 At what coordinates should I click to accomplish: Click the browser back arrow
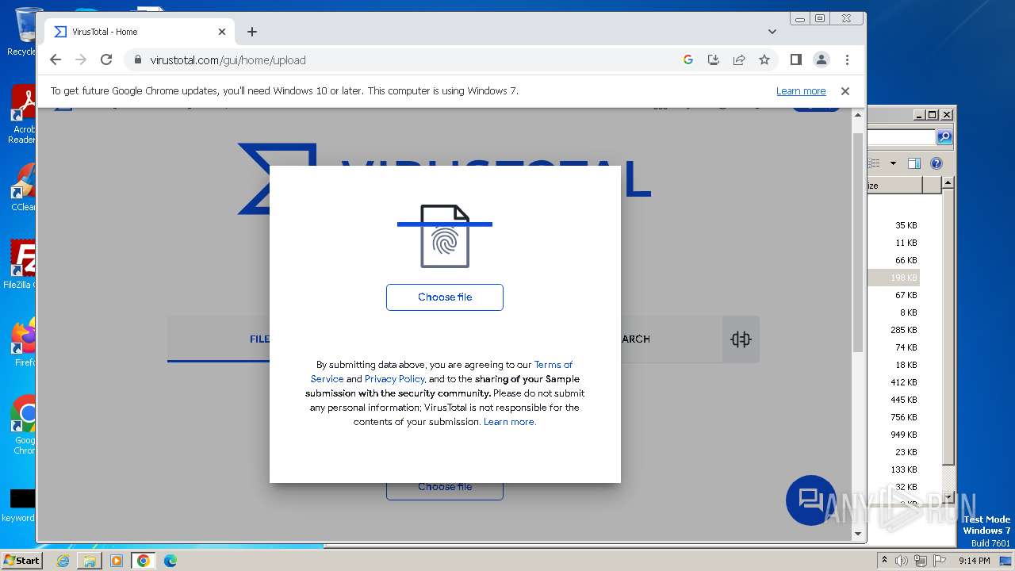(55, 59)
